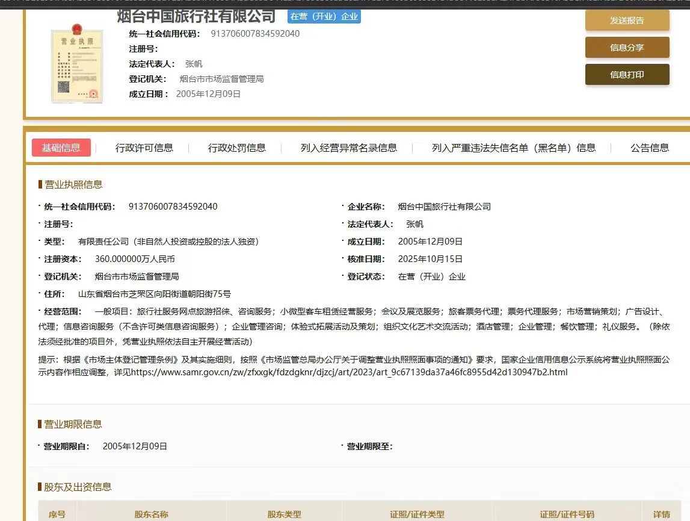This screenshot has width=690, height=521.
Task: Click the approval date 2025年10月15日
Action: [430, 259]
